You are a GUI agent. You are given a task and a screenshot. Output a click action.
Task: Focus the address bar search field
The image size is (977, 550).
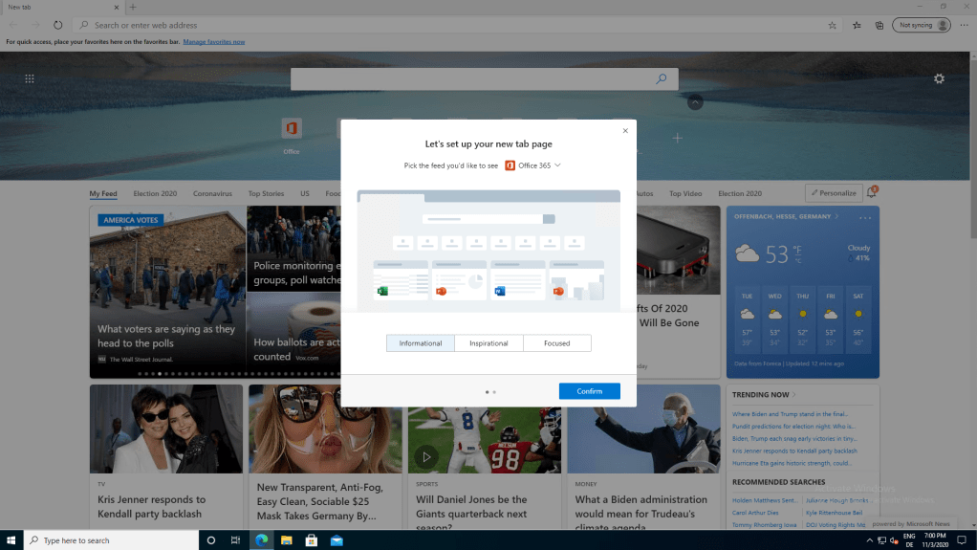(448, 25)
